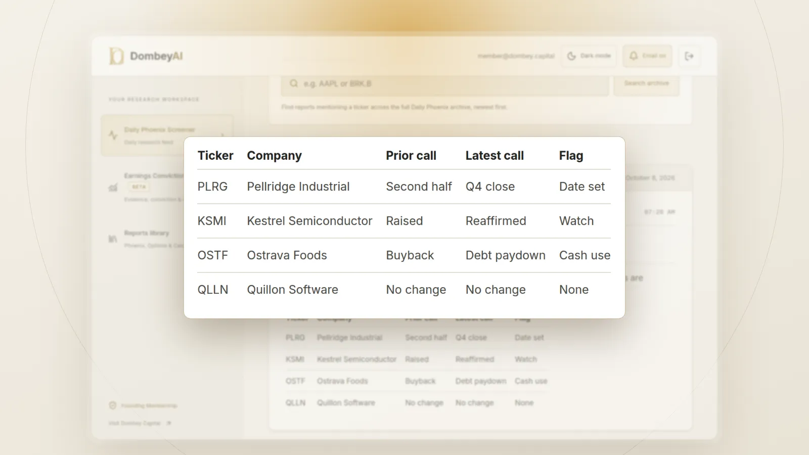
Task: Click the 07:28 AM timestamp
Action: pyautogui.click(x=659, y=212)
